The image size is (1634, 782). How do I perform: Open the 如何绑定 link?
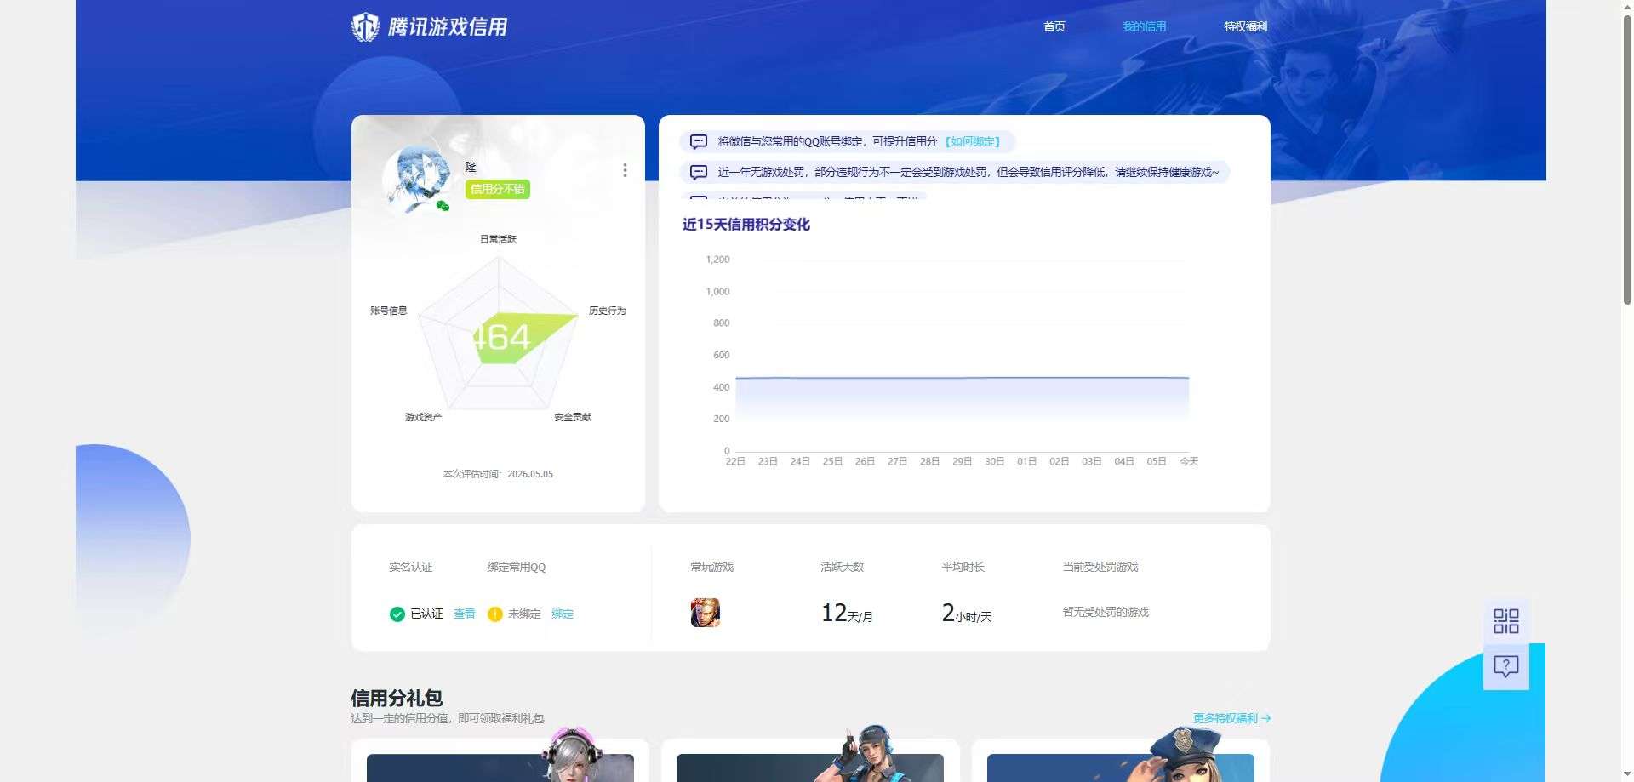(974, 141)
